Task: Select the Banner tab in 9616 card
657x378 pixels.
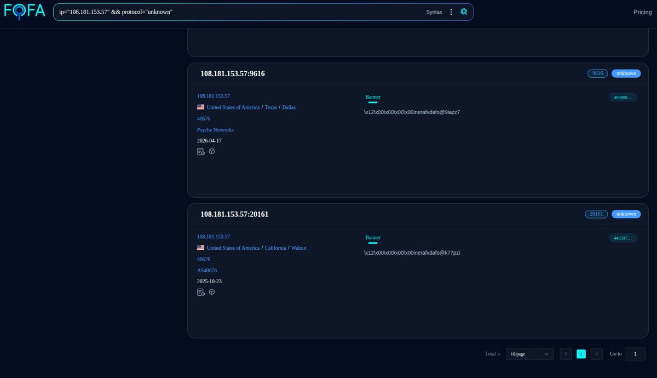Action: [373, 98]
